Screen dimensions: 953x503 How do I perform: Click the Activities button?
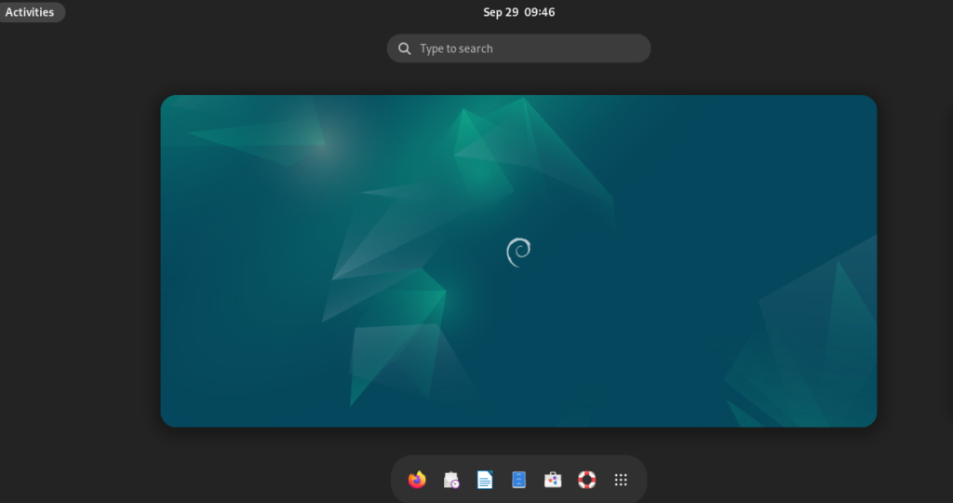(x=31, y=12)
